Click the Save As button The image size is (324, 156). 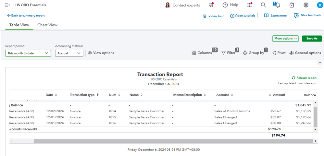pos(311,39)
